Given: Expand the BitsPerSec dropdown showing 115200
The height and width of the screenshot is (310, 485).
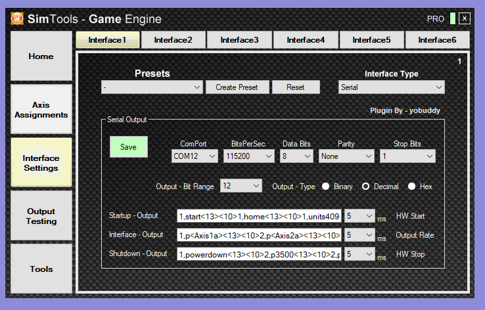Looking at the screenshot, I should pyautogui.click(x=248, y=156).
